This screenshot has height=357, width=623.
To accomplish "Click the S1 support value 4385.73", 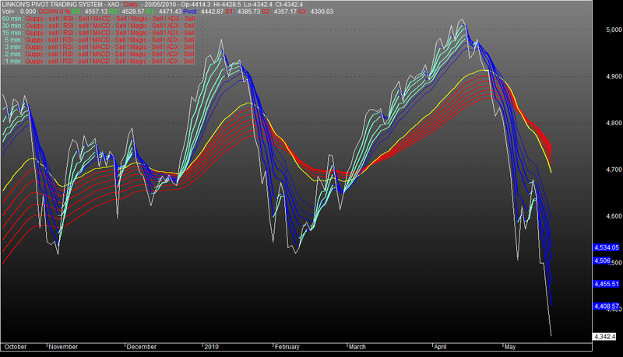I will pos(248,12).
